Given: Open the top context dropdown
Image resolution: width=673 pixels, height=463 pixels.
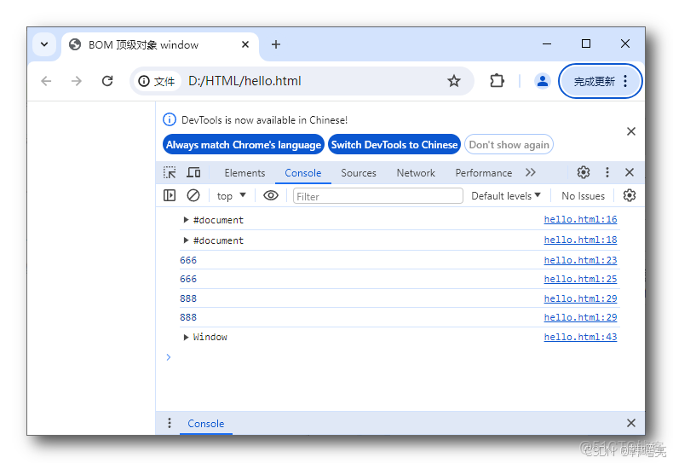Looking at the screenshot, I should pos(232,196).
